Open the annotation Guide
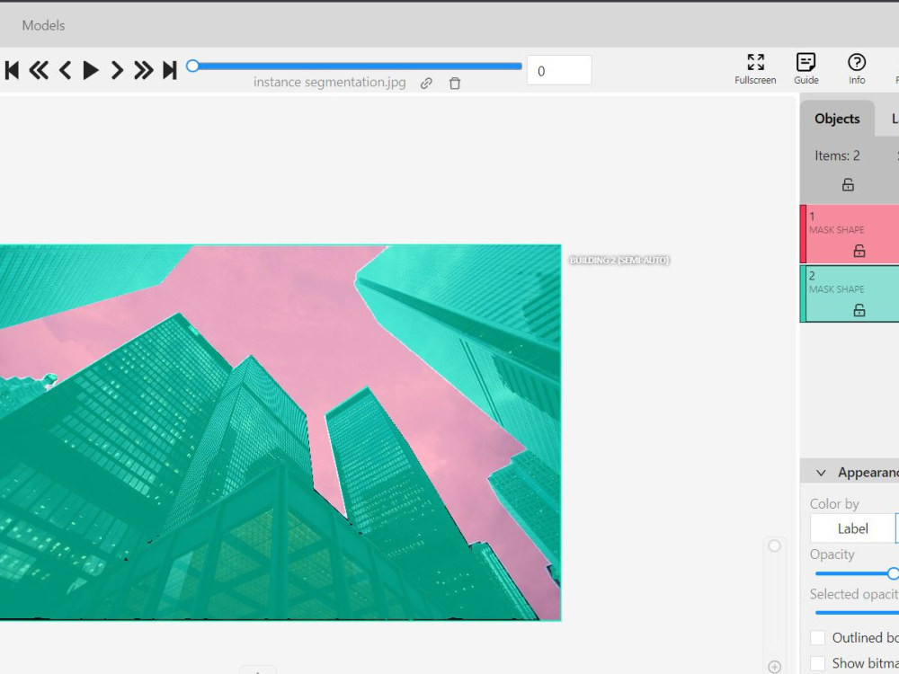This screenshot has width=899, height=674. click(x=806, y=69)
